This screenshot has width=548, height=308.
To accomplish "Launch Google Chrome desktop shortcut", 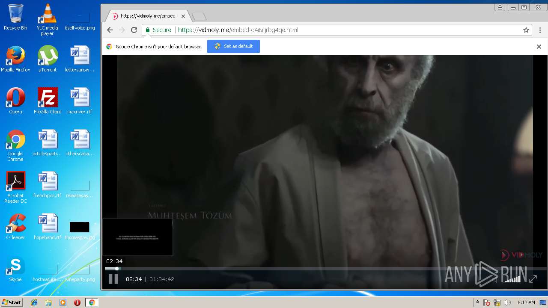I will (x=15, y=145).
